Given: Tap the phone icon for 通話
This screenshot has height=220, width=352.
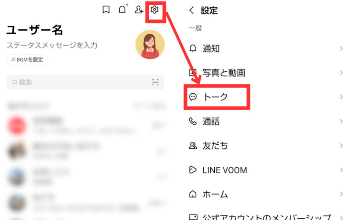Looking at the screenshot, I should 193,121.
